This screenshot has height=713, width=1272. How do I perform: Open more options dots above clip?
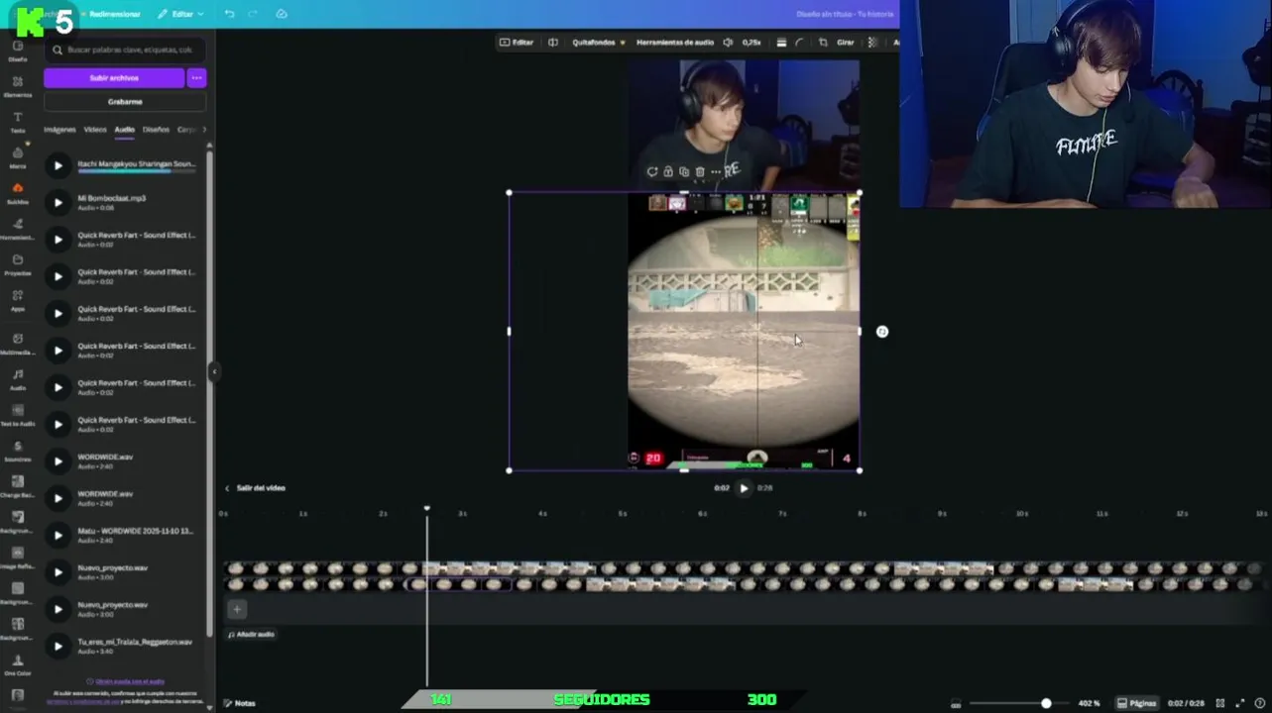click(716, 171)
